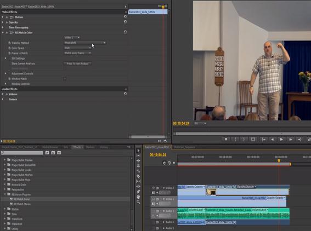Collapse the RE:Vision Plug-ins folder
This screenshot has height=231, width=311.
click(x=5, y=194)
